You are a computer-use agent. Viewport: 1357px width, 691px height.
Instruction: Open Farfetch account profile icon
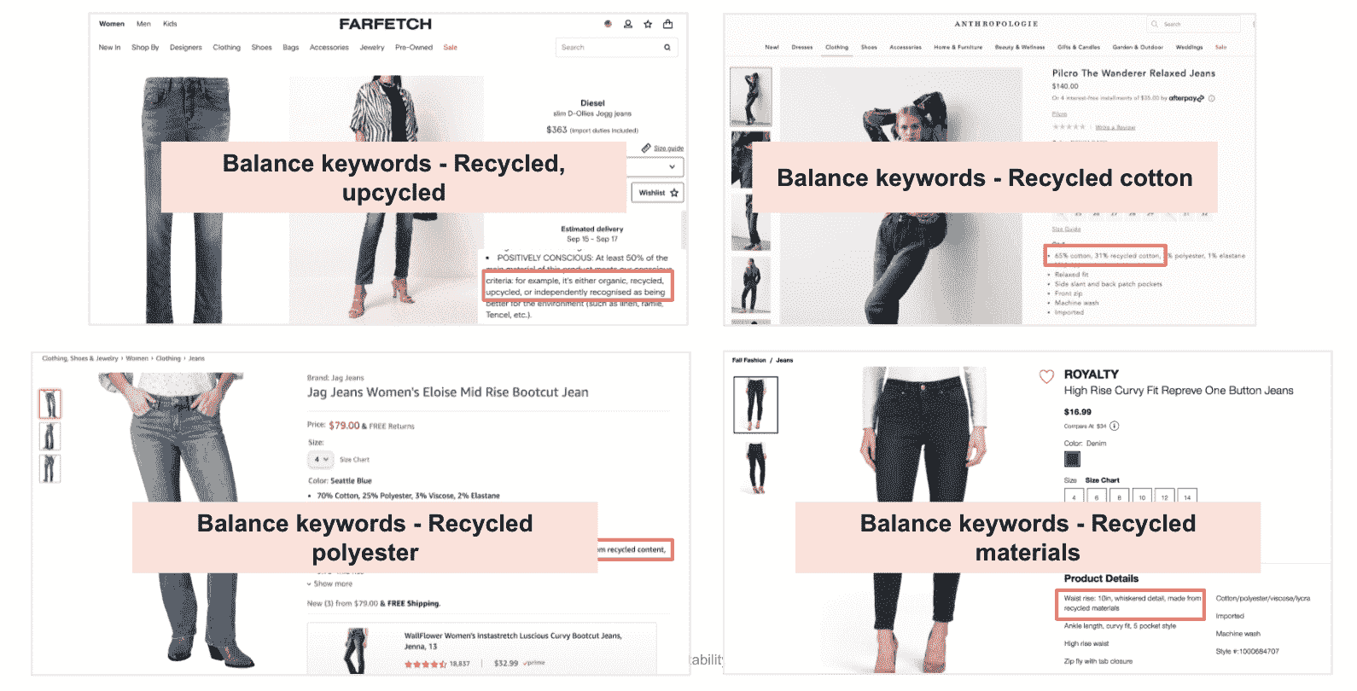point(628,24)
